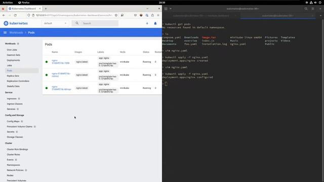Image resolution: width=324 pixels, height=182 pixels.
Task: Open a new Firefox tab
Action: (46, 9)
